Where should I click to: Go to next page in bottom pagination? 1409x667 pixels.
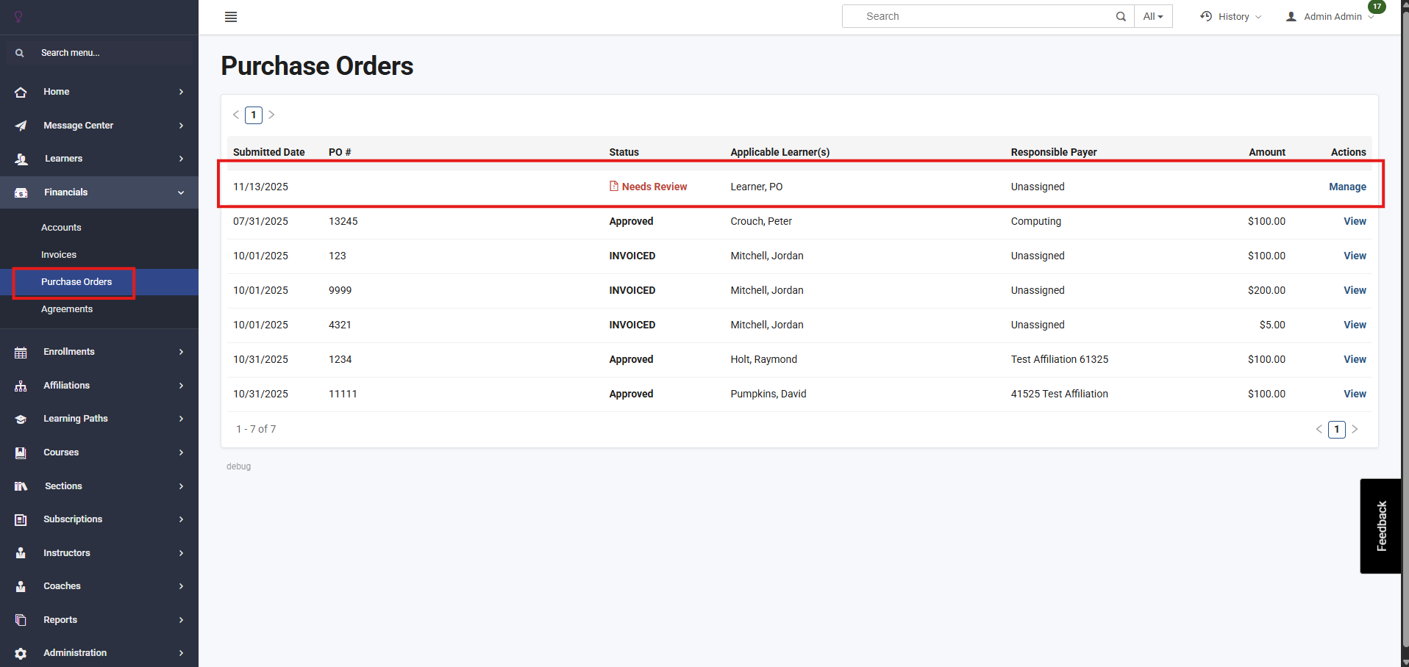click(1355, 429)
